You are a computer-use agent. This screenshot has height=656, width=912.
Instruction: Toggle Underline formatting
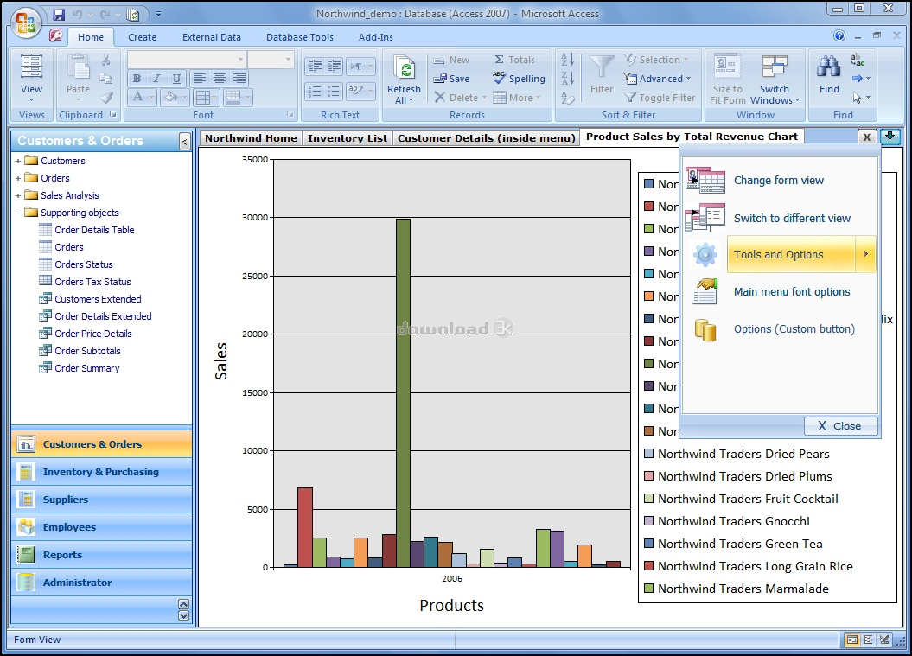(176, 78)
